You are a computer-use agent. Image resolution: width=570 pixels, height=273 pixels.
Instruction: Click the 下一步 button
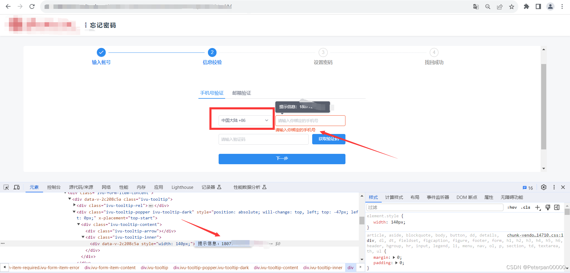pos(282,159)
